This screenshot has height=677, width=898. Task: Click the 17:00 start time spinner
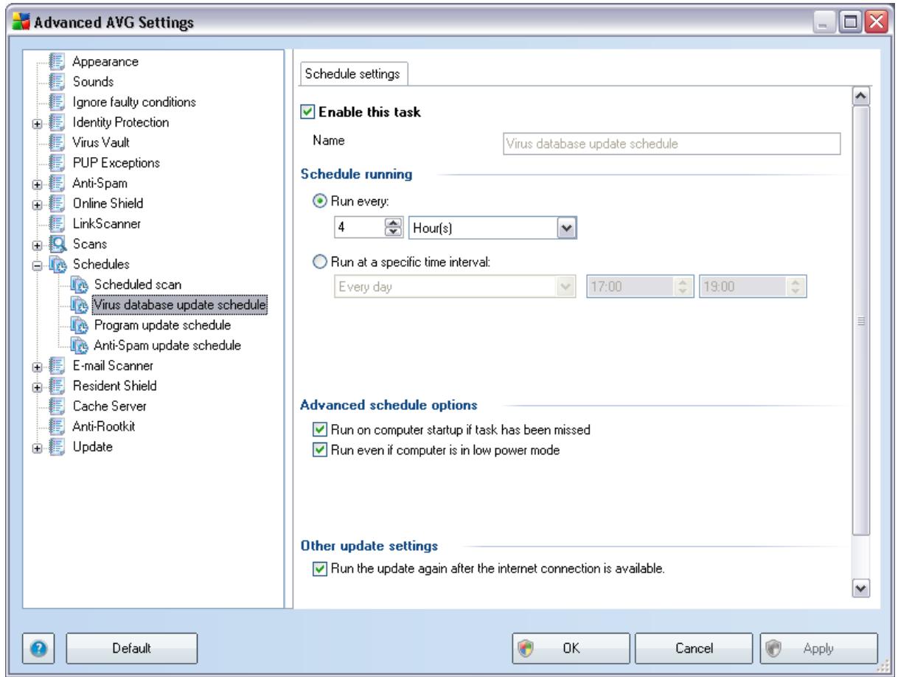coord(683,288)
